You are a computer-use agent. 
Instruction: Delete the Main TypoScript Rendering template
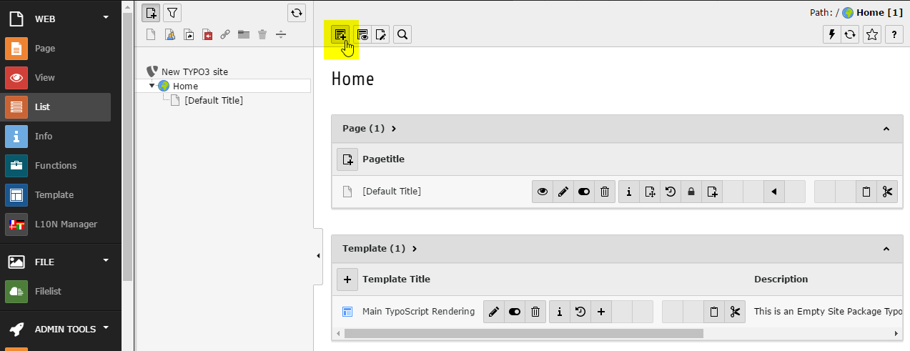(535, 312)
